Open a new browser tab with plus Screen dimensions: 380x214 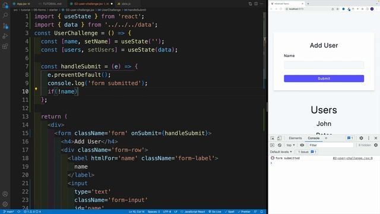(308, 4)
